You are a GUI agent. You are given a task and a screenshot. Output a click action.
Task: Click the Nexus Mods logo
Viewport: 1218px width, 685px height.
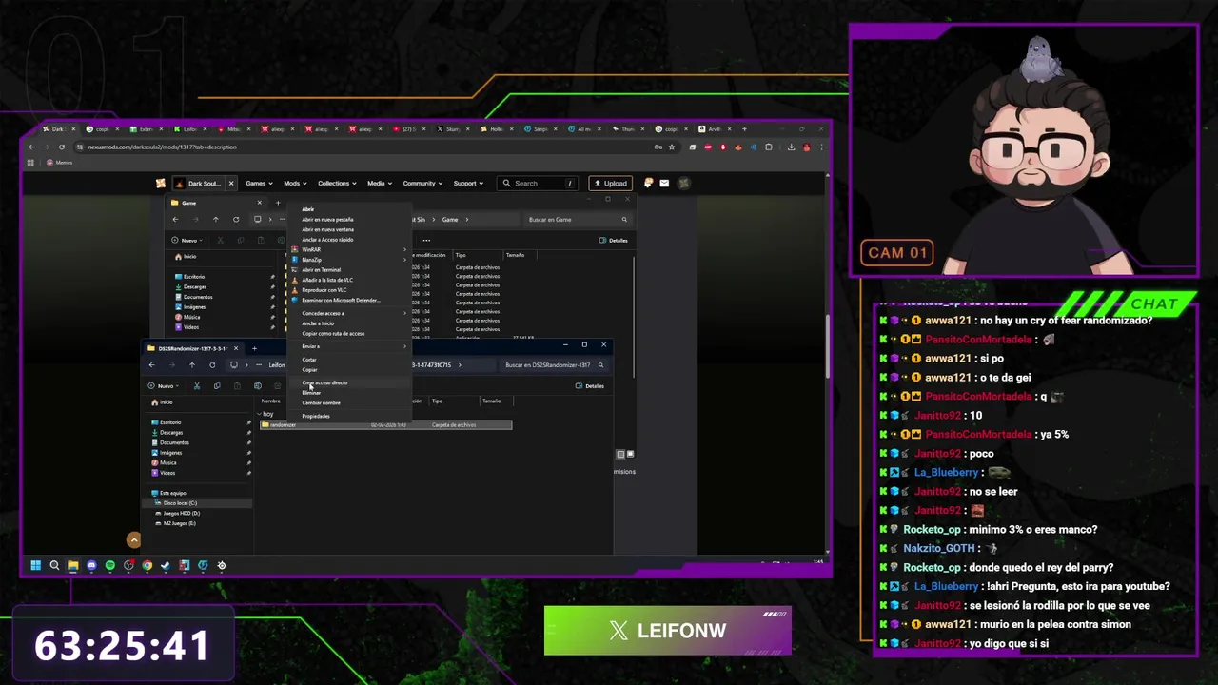(x=161, y=183)
